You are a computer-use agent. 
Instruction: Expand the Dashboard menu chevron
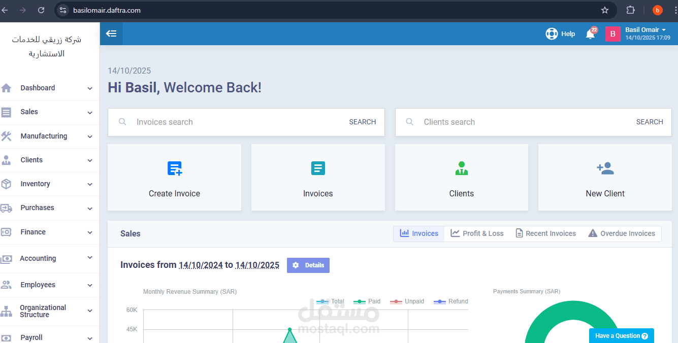point(90,88)
